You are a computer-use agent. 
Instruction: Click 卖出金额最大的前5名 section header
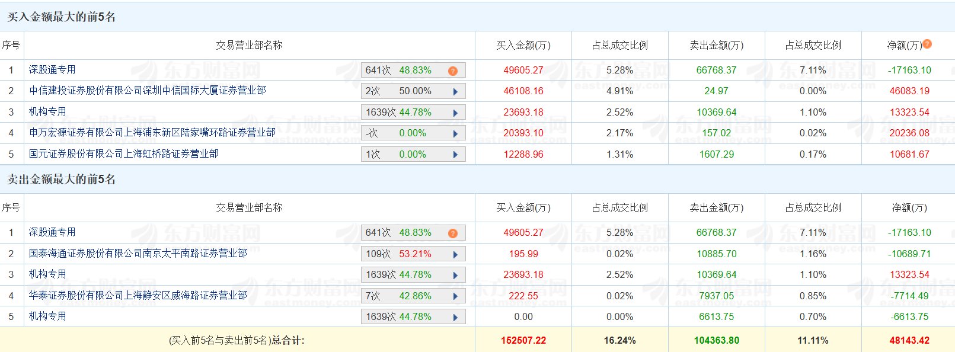click(61, 180)
